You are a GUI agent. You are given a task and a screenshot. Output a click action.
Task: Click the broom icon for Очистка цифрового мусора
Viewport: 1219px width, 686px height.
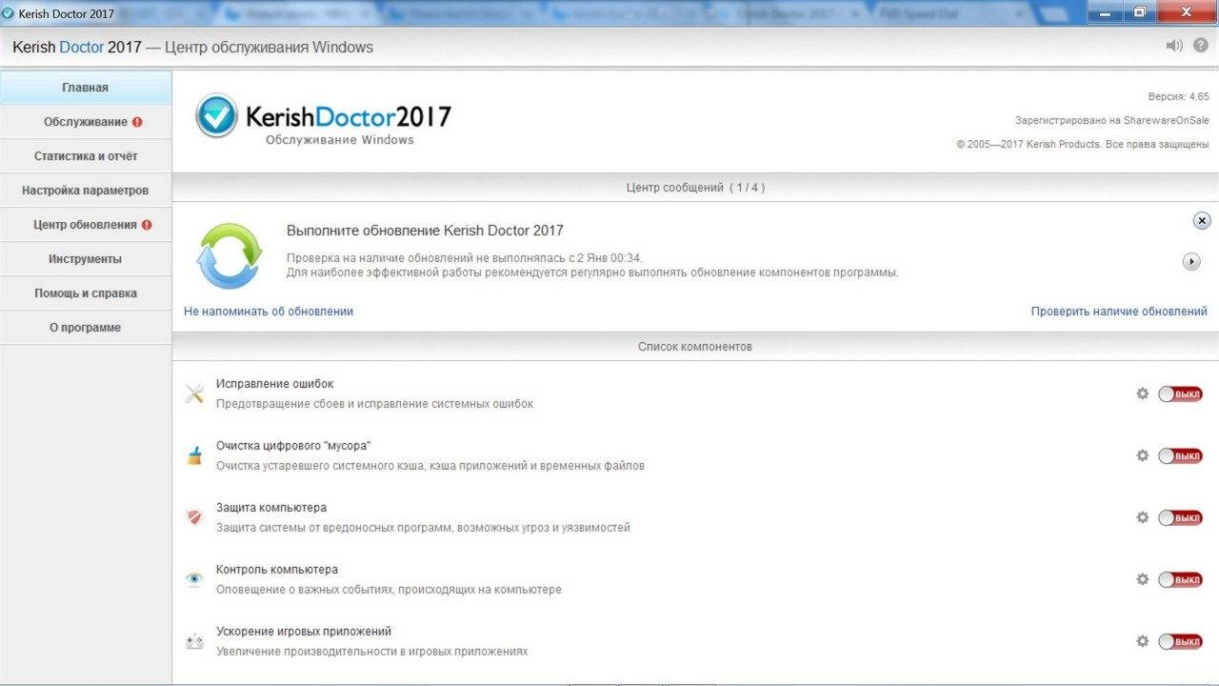click(x=194, y=455)
